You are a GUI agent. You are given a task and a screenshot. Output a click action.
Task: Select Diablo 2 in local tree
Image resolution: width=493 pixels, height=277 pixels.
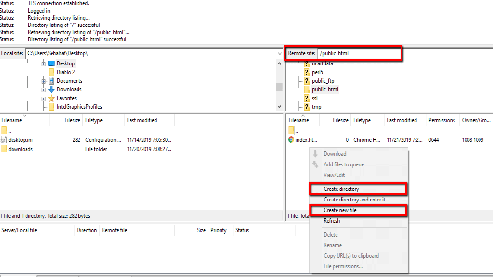tap(65, 72)
